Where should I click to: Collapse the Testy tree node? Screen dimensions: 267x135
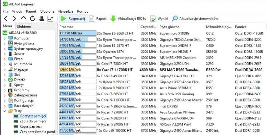4,111
